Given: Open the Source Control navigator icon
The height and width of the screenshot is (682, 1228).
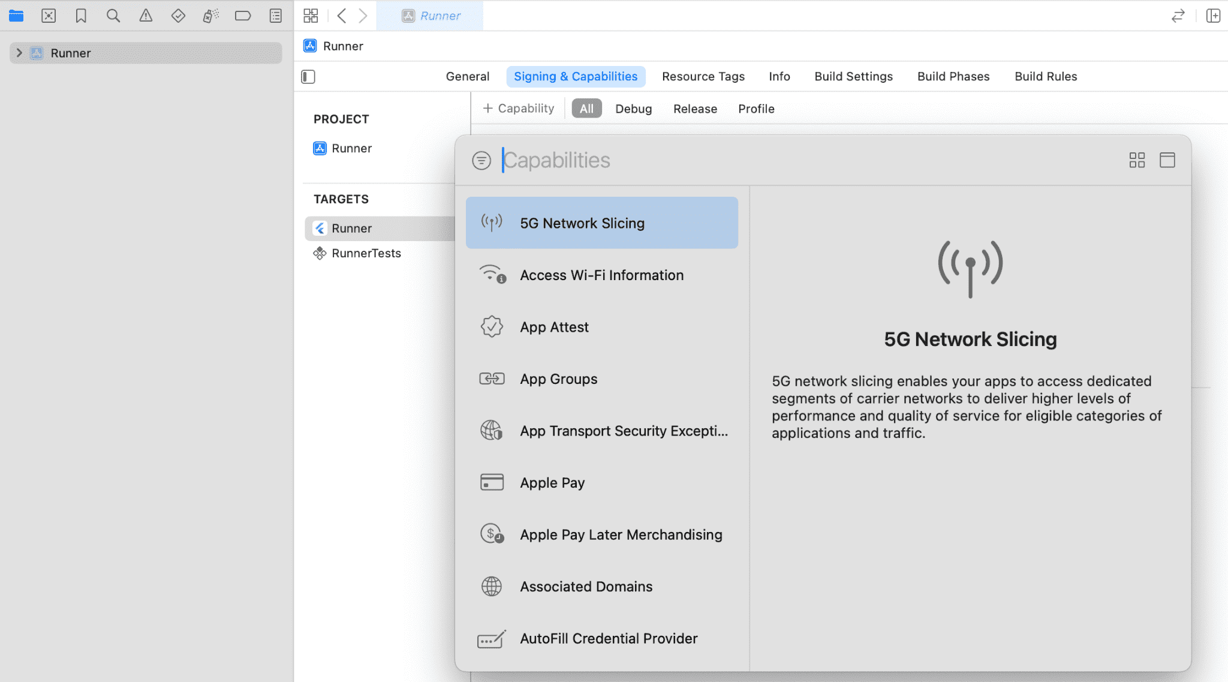Looking at the screenshot, I should coord(49,16).
